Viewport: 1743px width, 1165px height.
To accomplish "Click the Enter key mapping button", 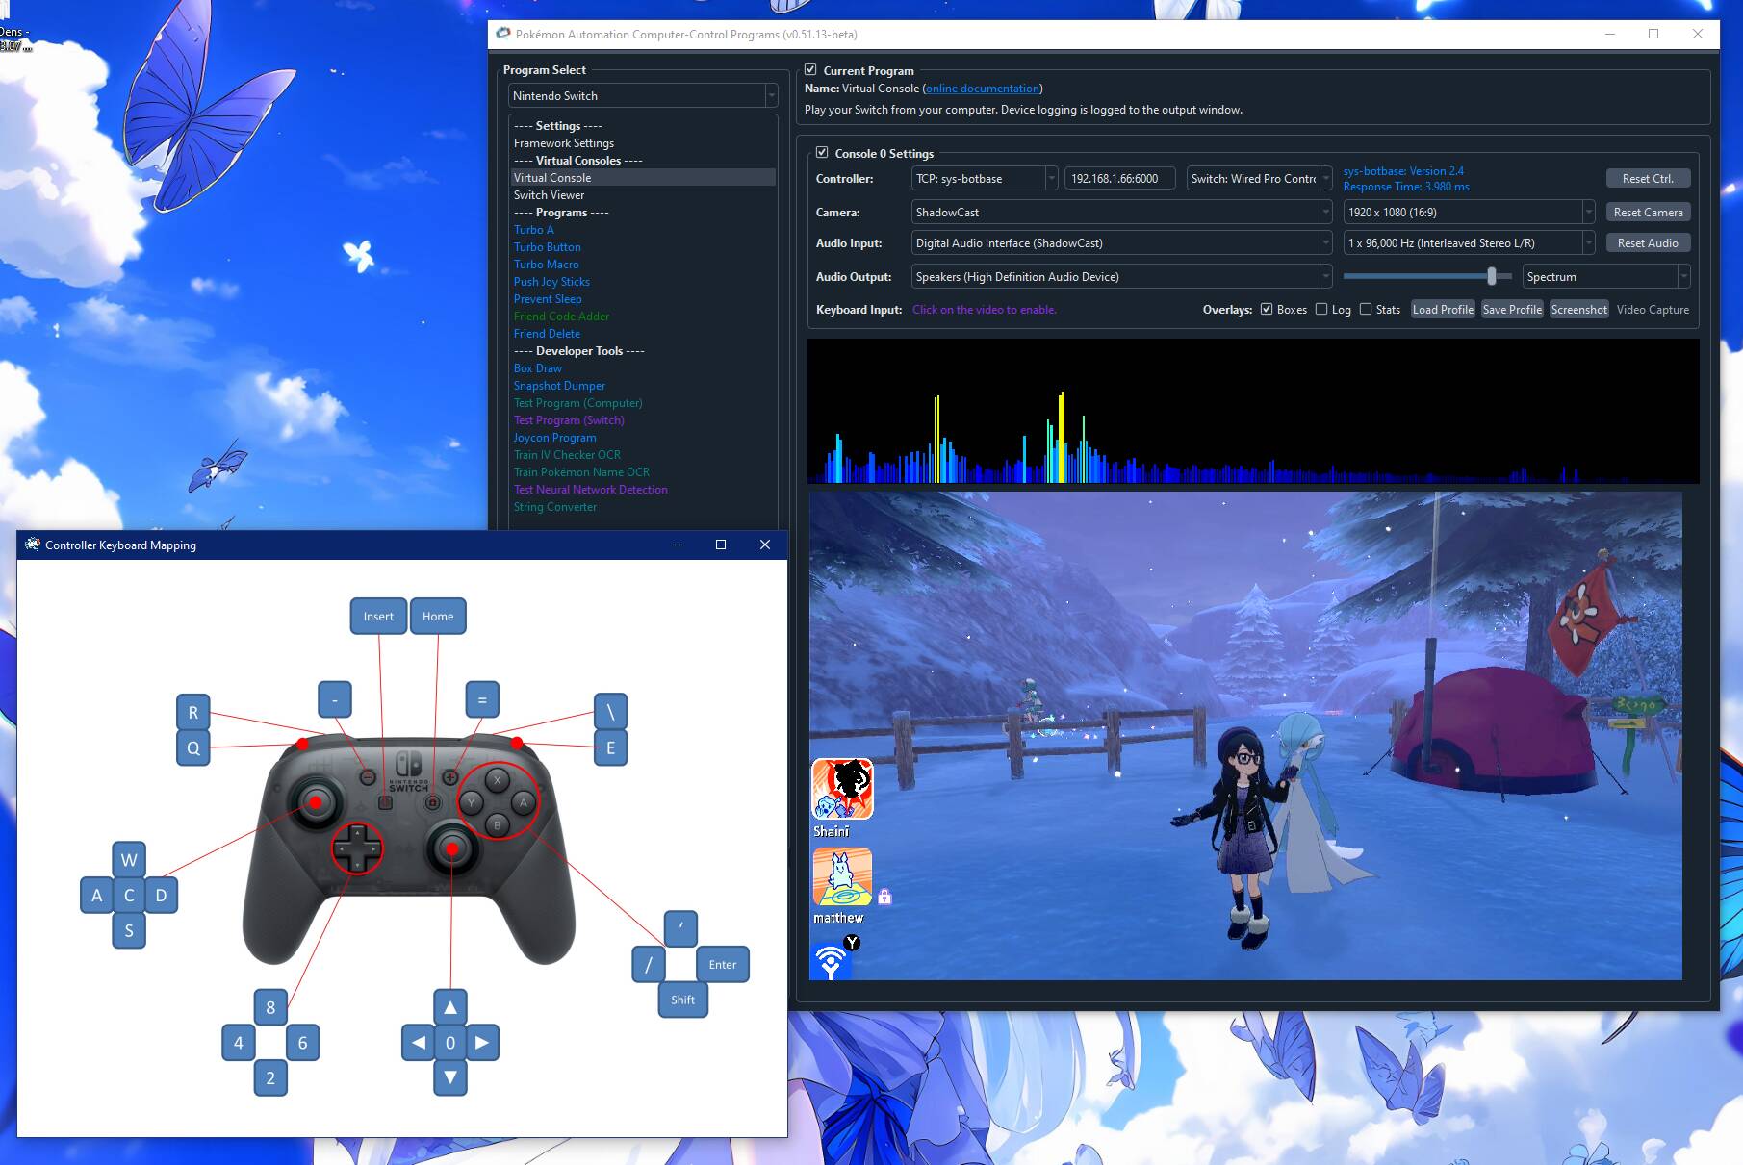I will [722, 964].
